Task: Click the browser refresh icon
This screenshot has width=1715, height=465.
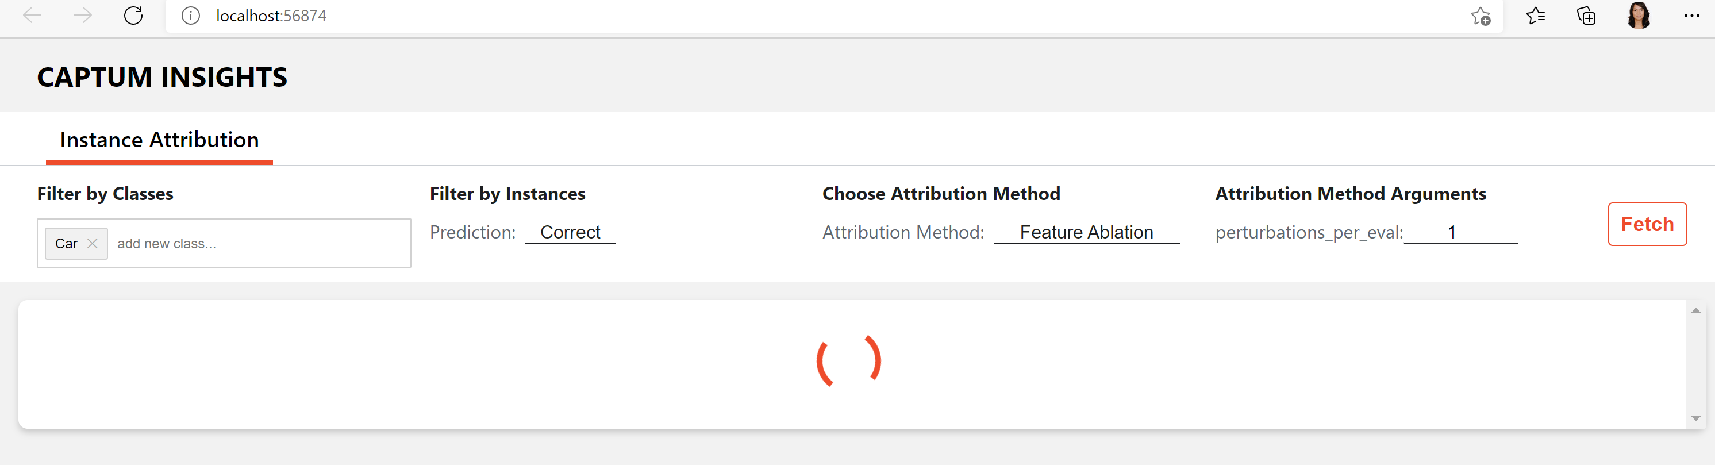Action: pyautogui.click(x=133, y=16)
